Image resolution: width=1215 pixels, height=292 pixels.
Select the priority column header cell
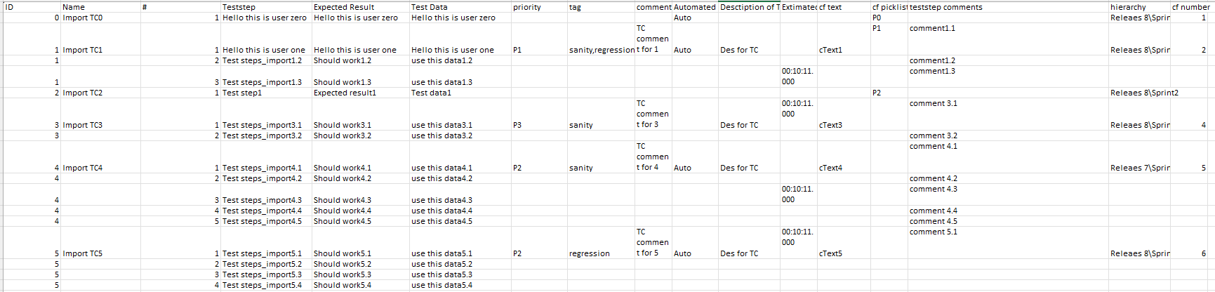(527, 7)
